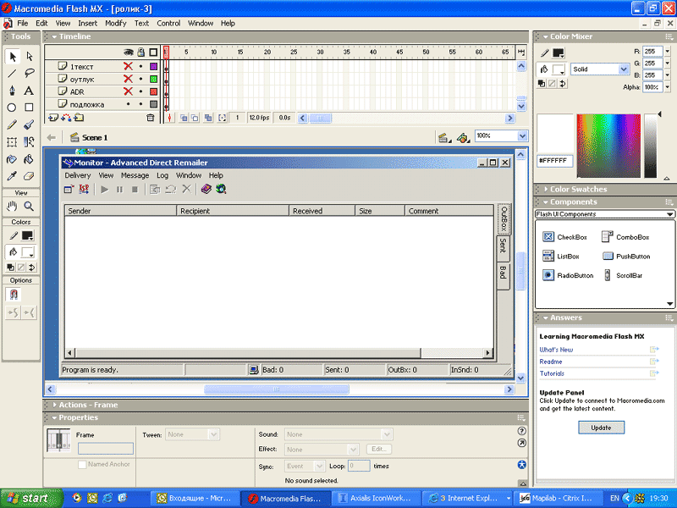Open the What's New link
This screenshot has width=677, height=508.
point(556,350)
